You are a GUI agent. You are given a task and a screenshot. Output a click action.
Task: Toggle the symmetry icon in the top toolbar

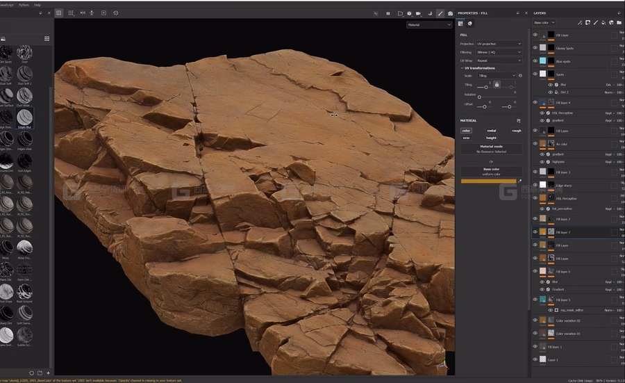coord(83,13)
